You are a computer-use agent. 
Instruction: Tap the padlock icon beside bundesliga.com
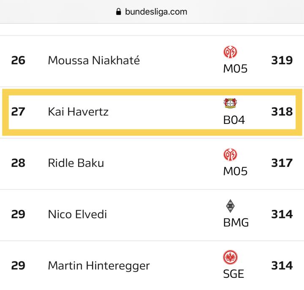point(118,12)
